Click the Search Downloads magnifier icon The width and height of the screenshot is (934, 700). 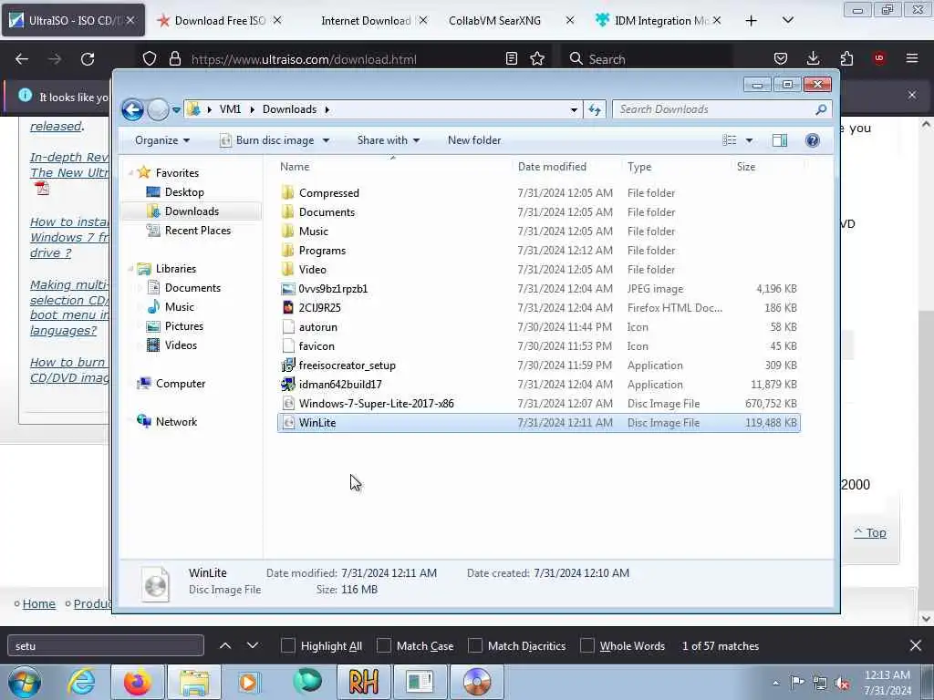pos(821,109)
